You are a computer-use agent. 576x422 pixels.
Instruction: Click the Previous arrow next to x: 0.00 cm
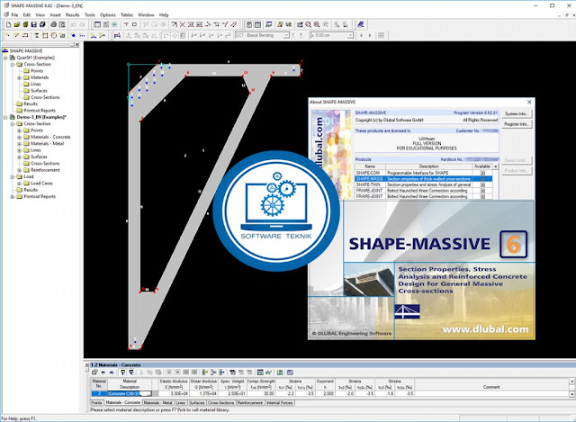tap(362, 35)
